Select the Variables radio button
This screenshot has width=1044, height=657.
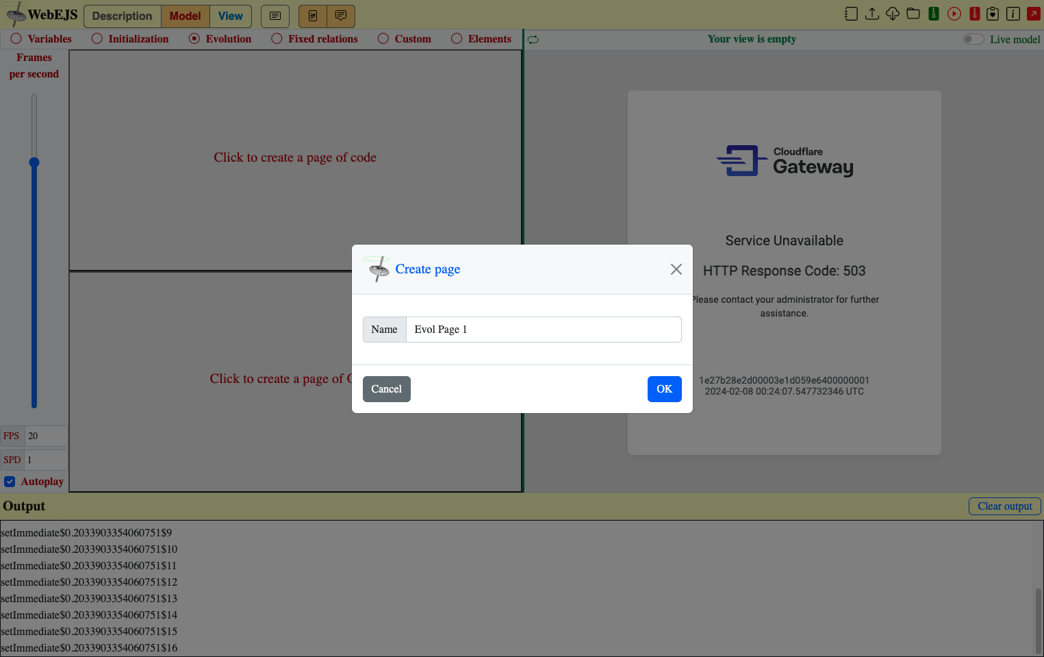coord(16,39)
